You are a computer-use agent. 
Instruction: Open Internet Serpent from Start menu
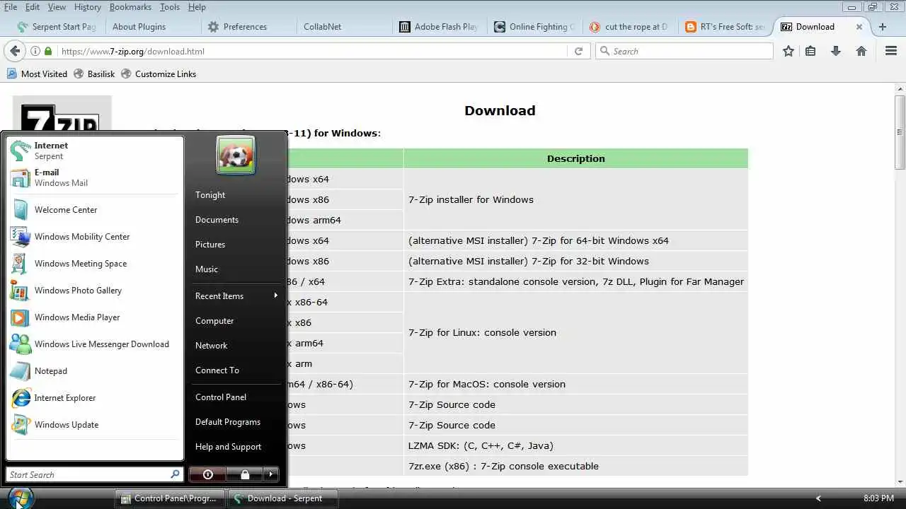[95, 151]
